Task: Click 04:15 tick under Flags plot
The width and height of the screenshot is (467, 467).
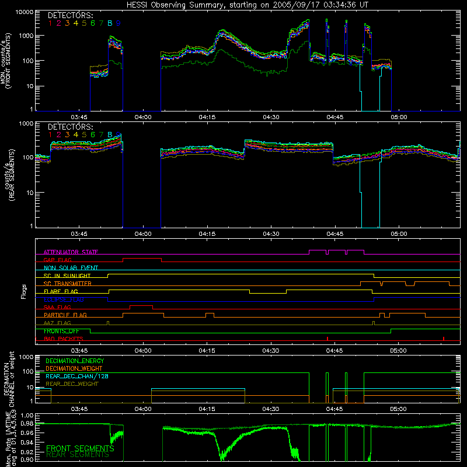Action: (207, 351)
